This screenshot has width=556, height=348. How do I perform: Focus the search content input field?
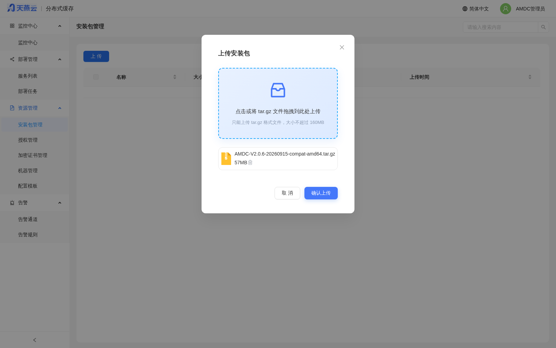500,27
